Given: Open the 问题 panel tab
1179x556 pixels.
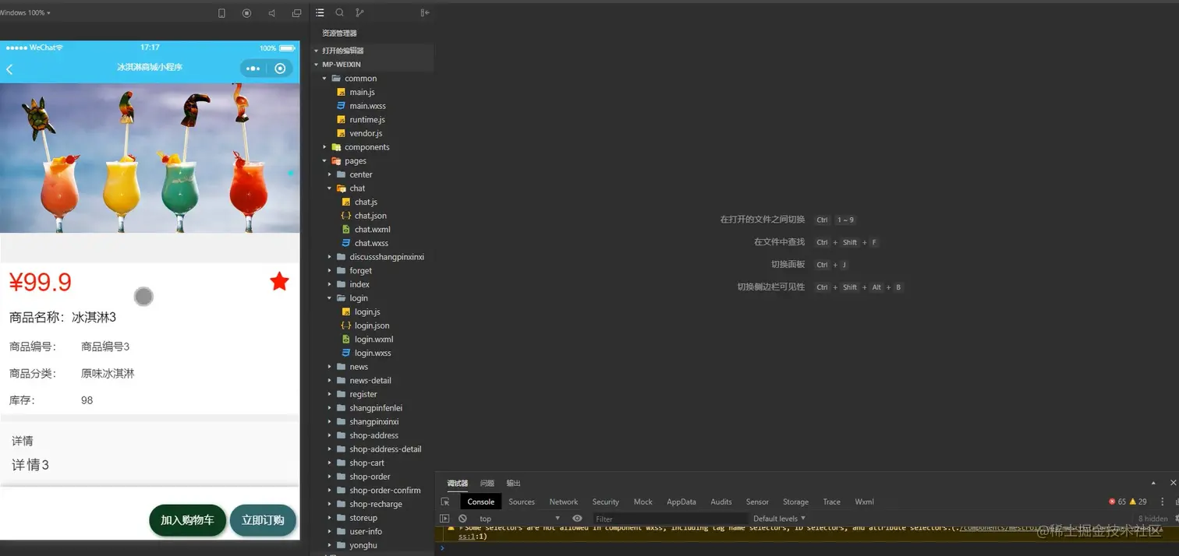Looking at the screenshot, I should click(x=487, y=483).
